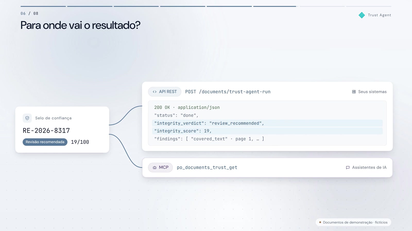Click the highlighted integrity_verdict line
The width and height of the screenshot is (412, 231).
[x=267, y=123]
